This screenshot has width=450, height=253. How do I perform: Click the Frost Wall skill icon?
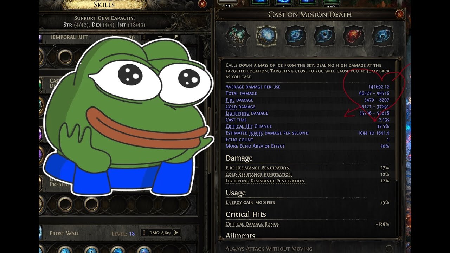40,233
